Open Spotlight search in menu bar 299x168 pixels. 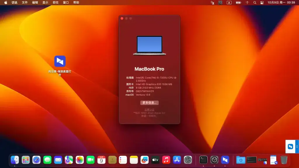(255, 2)
